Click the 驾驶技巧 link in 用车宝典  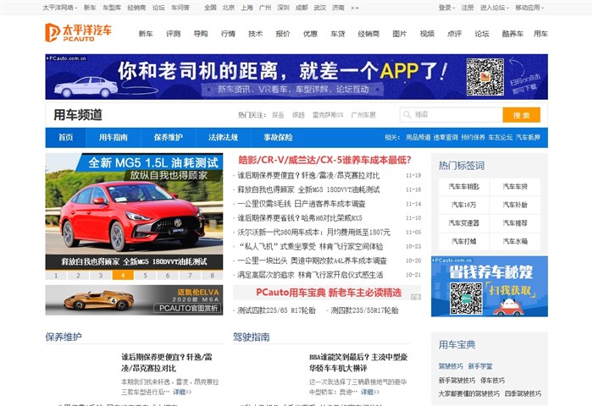(x=451, y=366)
